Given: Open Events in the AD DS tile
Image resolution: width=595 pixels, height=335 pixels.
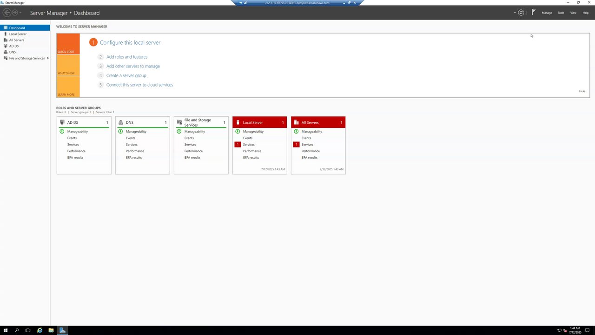Looking at the screenshot, I should [x=72, y=138].
